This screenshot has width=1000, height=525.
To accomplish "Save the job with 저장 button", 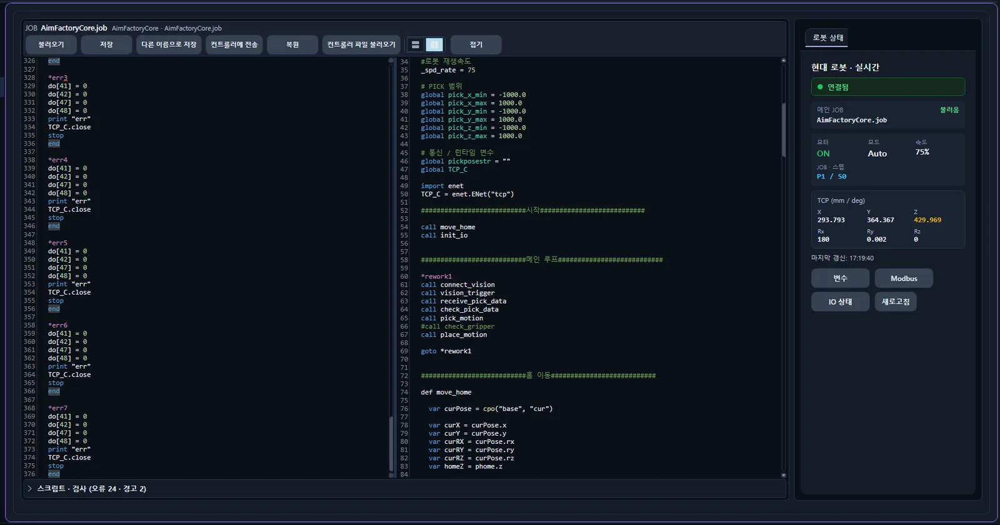I will pyautogui.click(x=106, y=45).
